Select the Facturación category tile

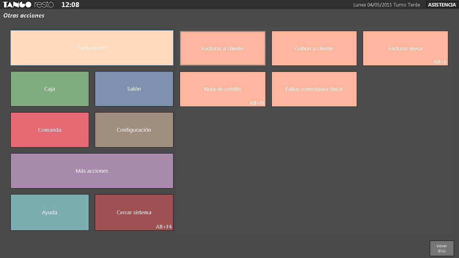click(x=92, y=48)
